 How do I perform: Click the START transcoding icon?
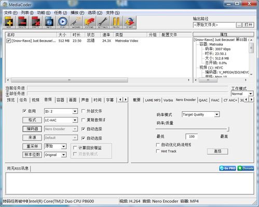pyautogui.click(x=130, y=22)
